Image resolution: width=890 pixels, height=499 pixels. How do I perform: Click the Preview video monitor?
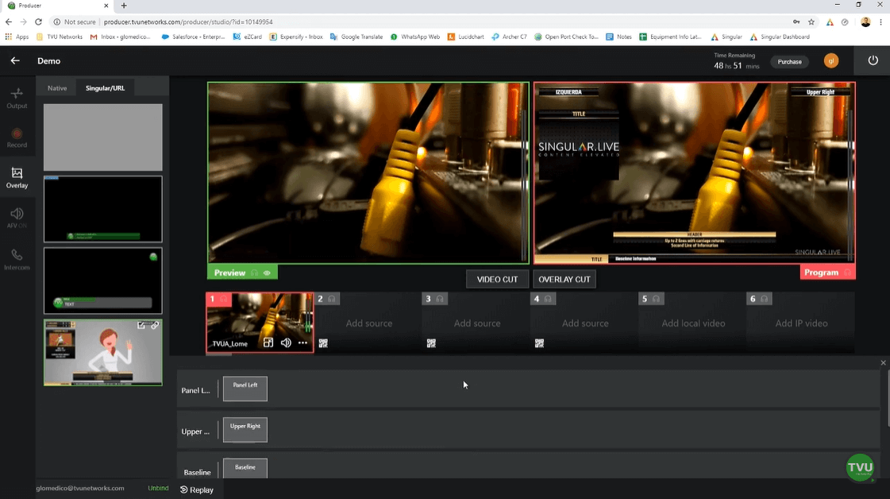368,172
